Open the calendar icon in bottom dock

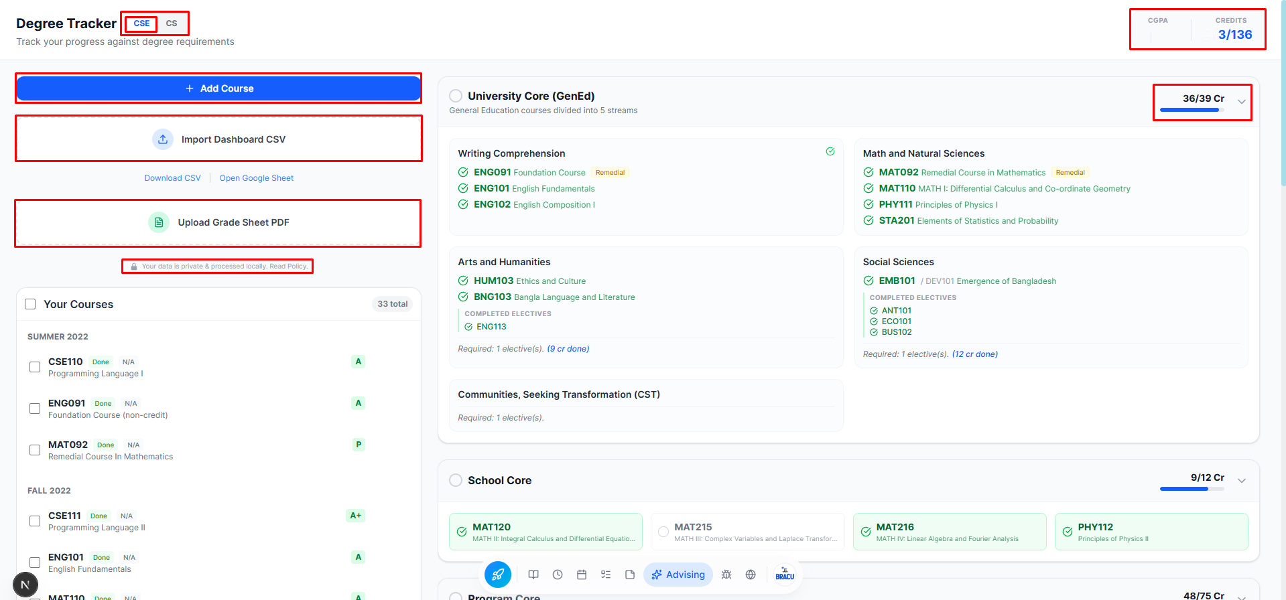582,575
